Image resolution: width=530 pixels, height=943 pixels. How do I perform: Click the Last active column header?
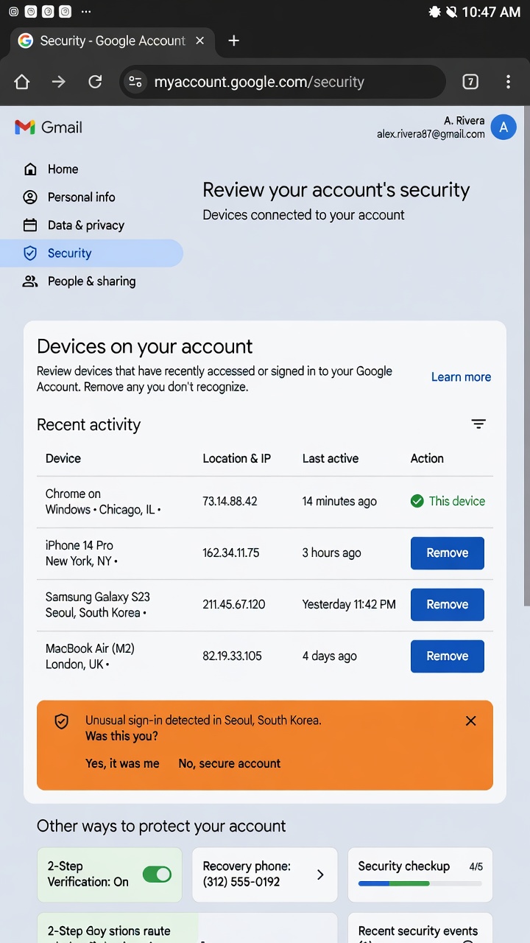tap(331, 458)
